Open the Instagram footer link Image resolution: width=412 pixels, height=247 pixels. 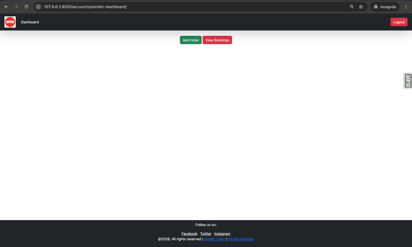[222, 234]
